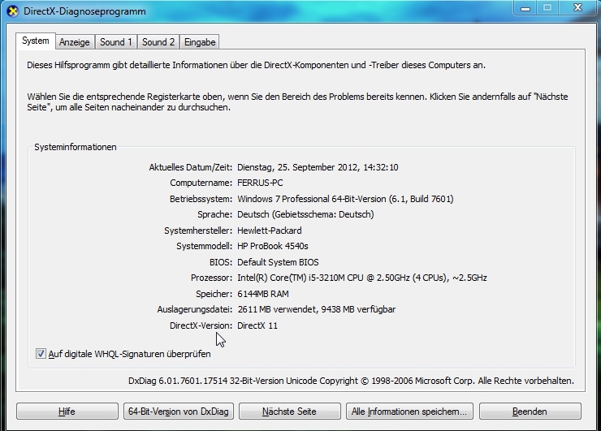Click the BIOS label

click(221, 262)
